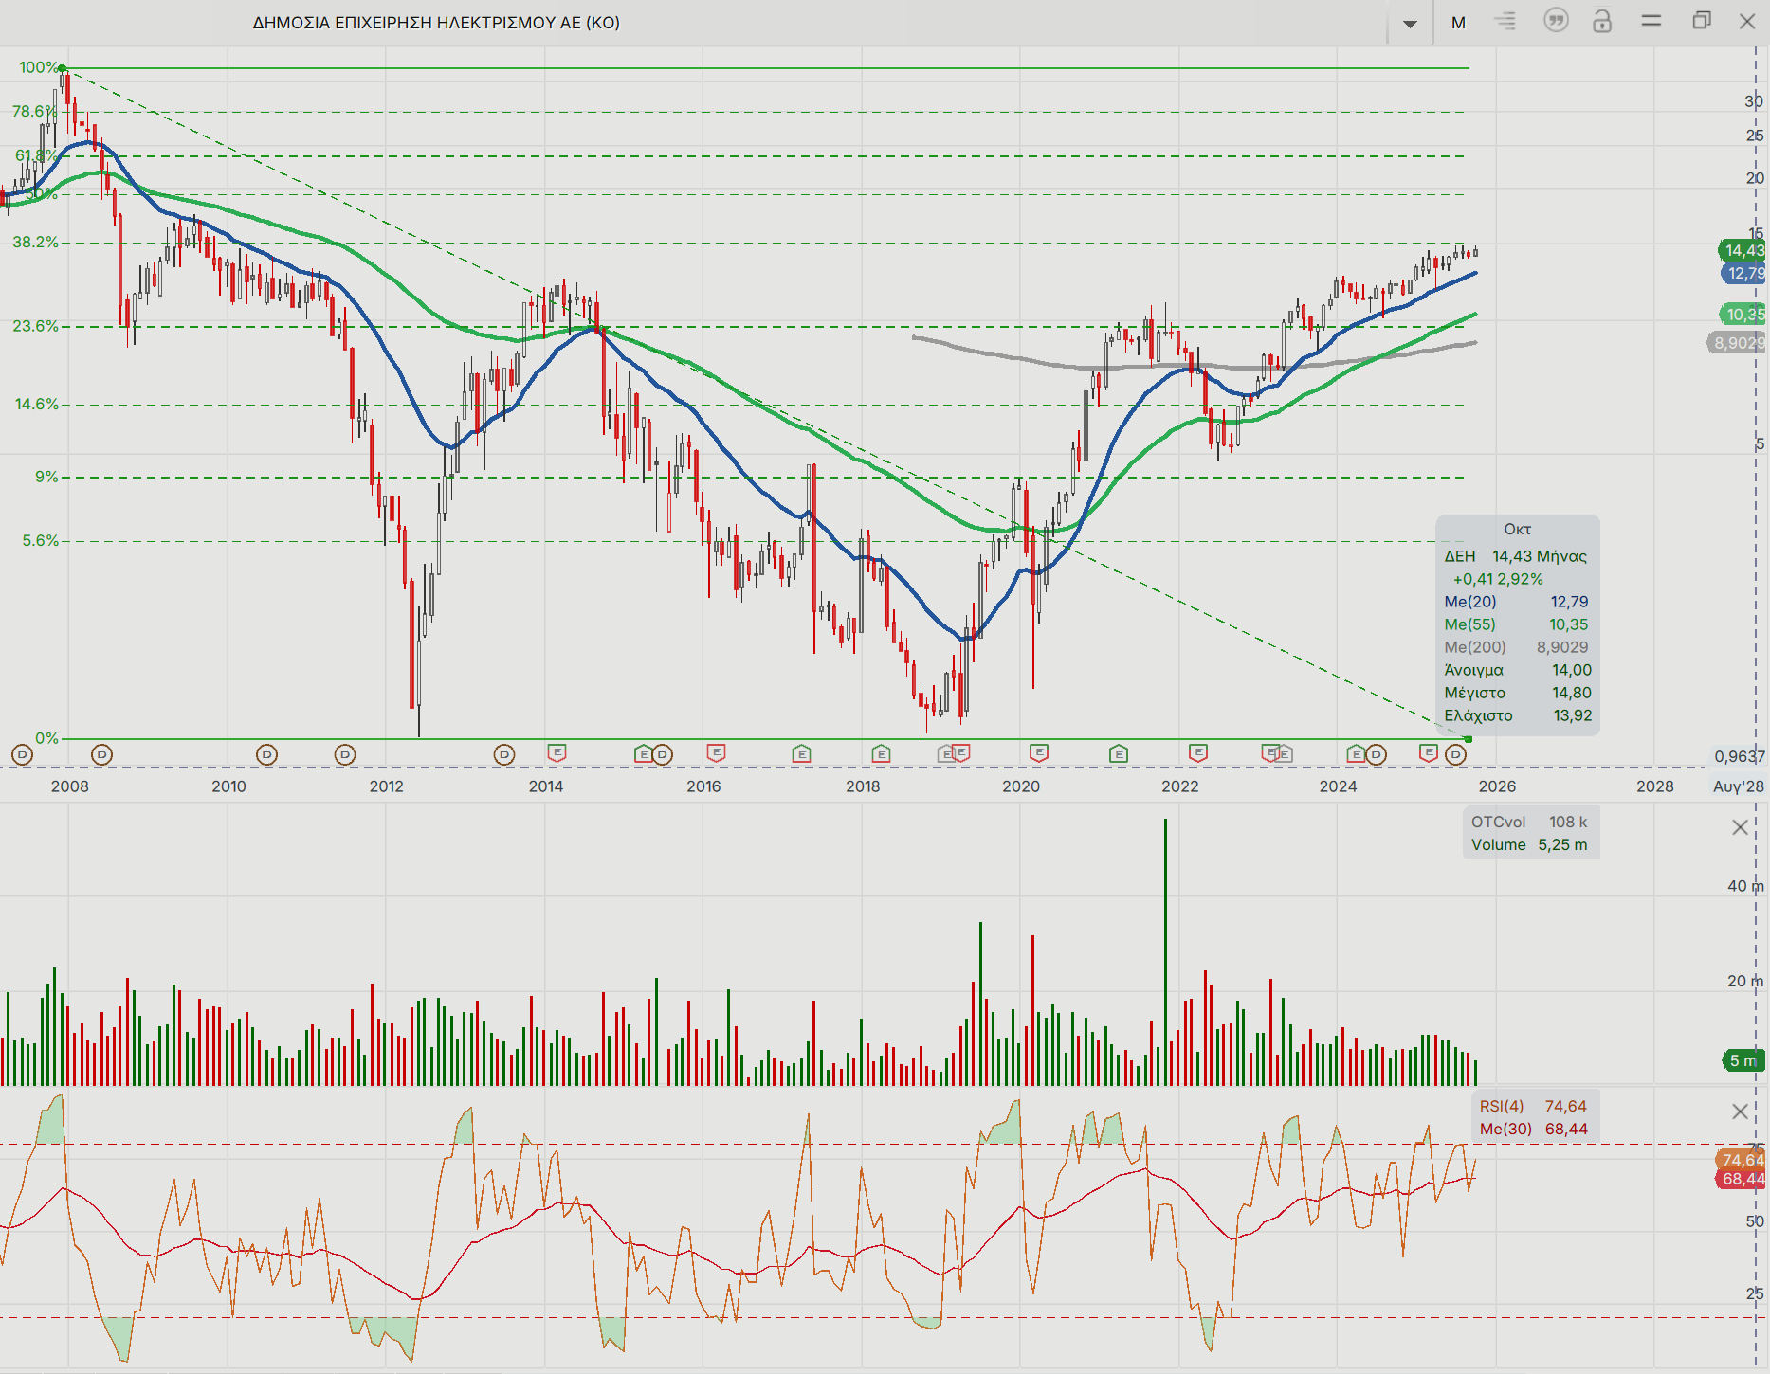The height and width of the screenshot is (1374, 1770).
Task: Click the red earnings marker near 2014
Action: click(x=557, y=753)
